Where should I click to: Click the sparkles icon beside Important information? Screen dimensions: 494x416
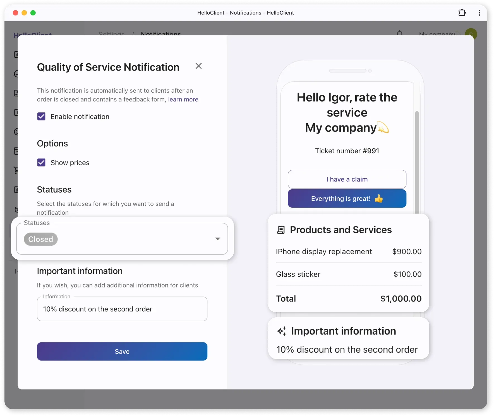pos(282,331)
